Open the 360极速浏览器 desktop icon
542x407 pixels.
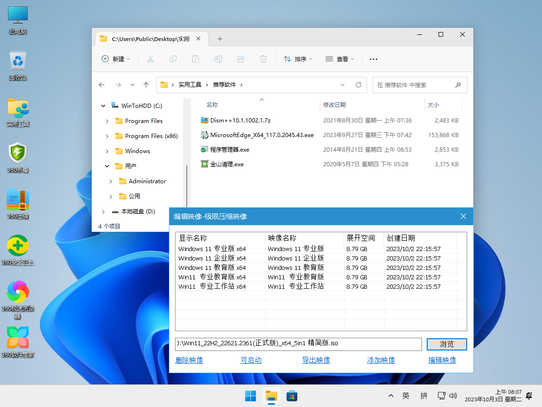click(x=18, y=292)
